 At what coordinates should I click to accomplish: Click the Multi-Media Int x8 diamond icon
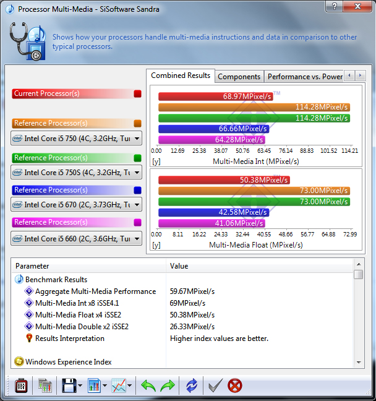[x=29, y=303]
